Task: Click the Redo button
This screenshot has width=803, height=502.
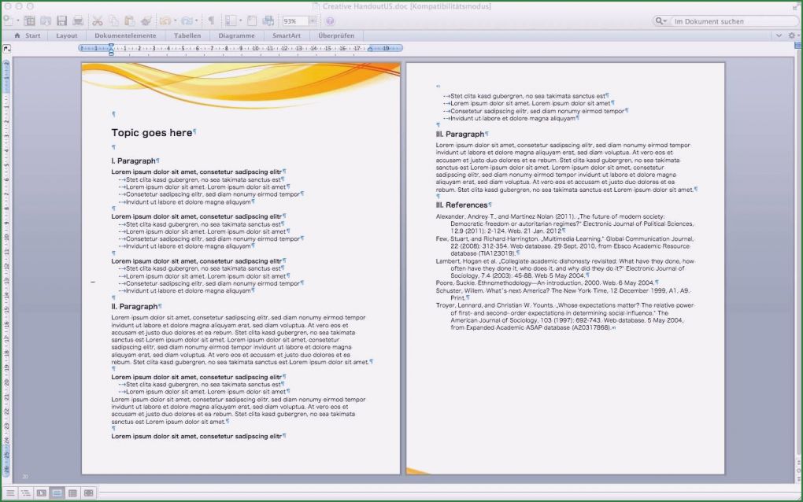Action: click(x=187, y=20)
